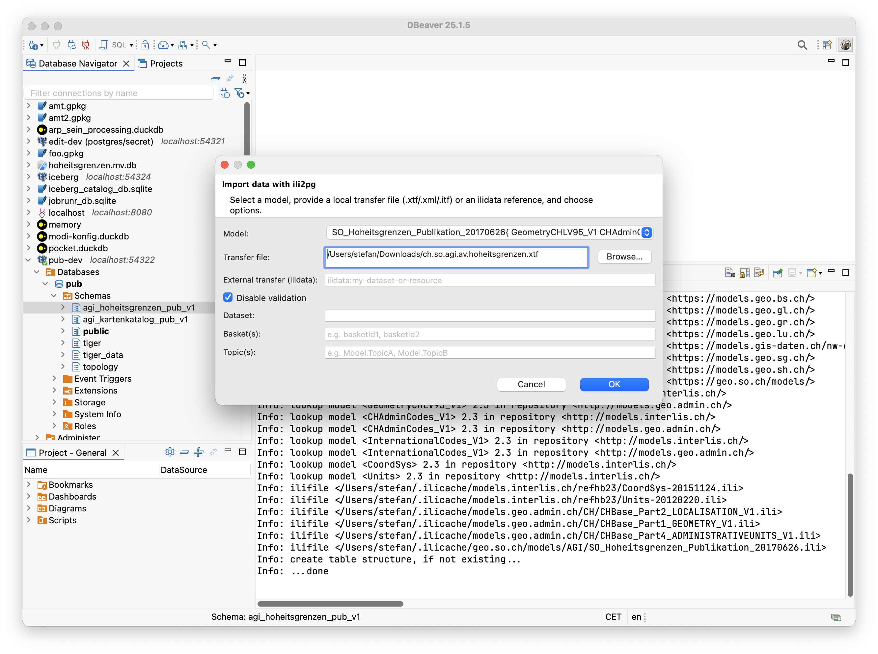This screenshot has width=878, height=654.
Task: Collapse all nodes in Database Navigator
Action: 215,78
